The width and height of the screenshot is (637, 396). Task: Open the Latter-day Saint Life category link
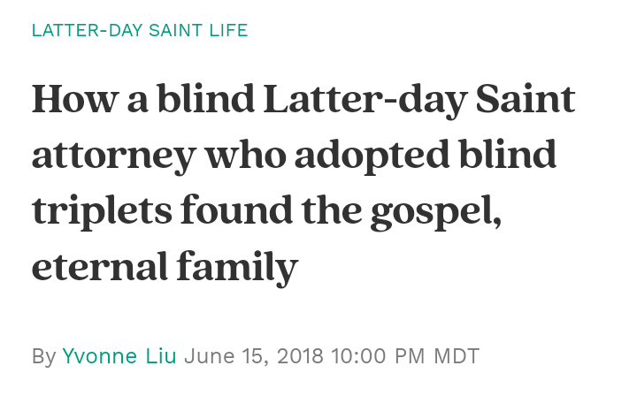point(140,31)
